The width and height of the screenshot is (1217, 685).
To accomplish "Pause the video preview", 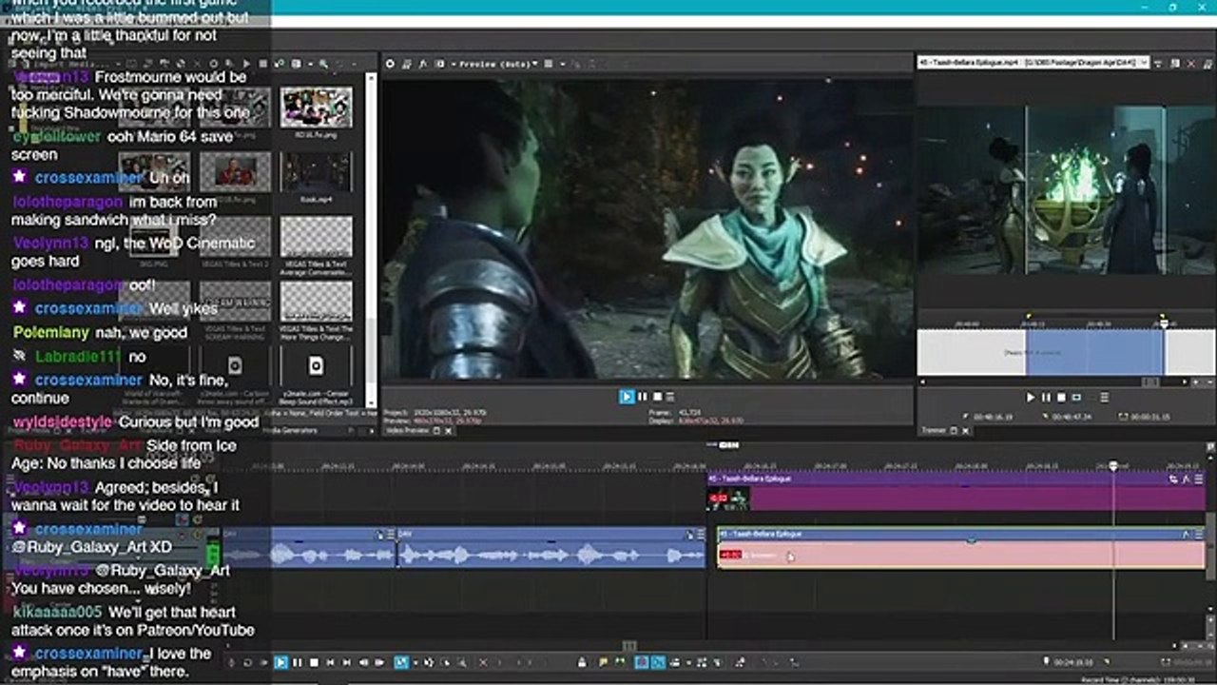I will 642,397.
